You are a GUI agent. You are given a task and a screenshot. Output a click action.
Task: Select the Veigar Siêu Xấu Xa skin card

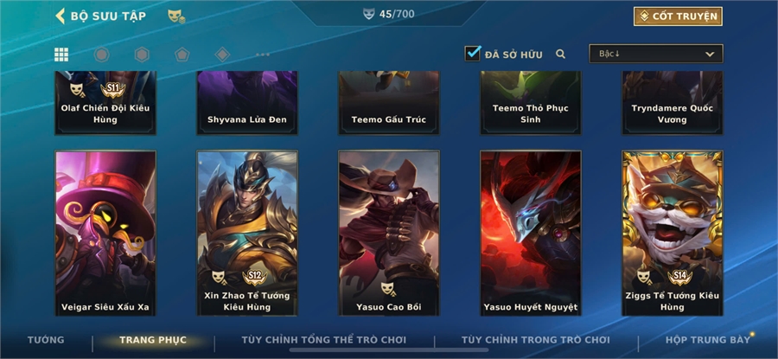[x=105, y=233]
